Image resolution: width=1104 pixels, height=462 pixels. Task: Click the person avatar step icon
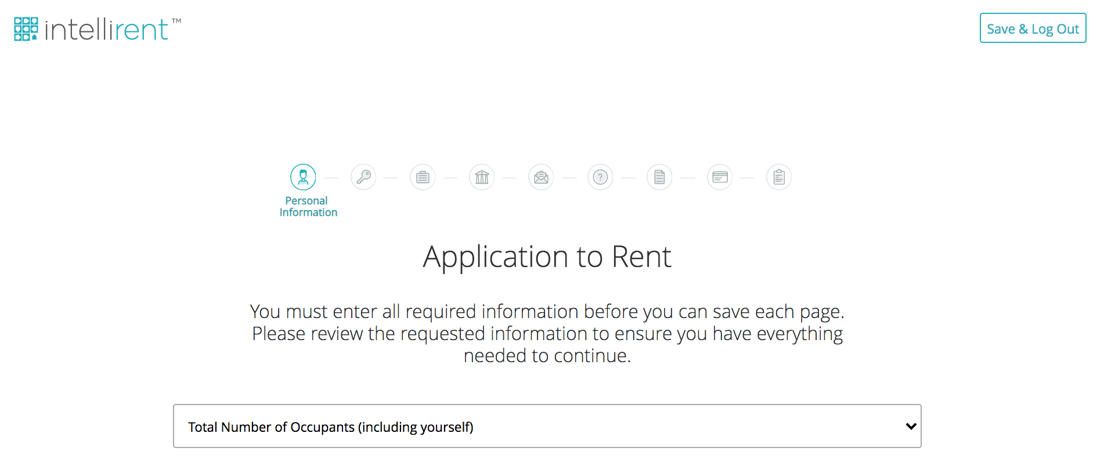303,177
